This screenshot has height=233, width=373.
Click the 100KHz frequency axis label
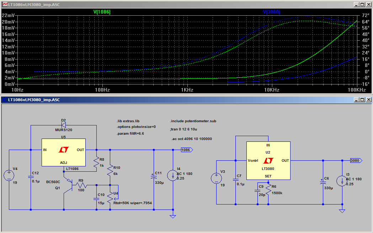pyautogui.click(x=357, y=90)
